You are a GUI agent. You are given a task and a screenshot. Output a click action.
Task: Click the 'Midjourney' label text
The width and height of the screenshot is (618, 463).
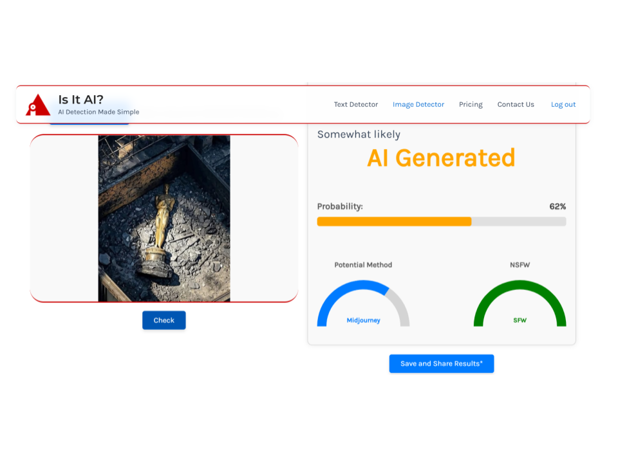[363, 320]
